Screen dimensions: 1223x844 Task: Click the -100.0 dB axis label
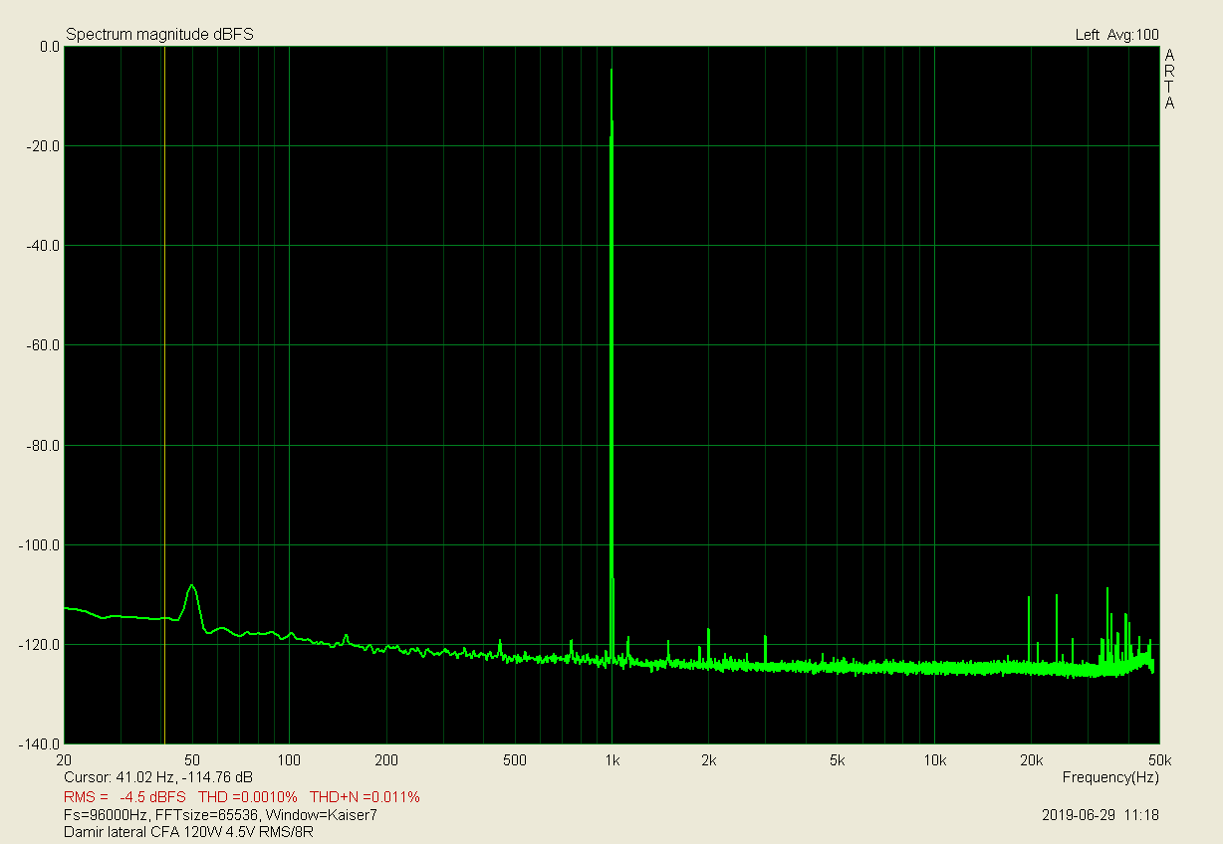(40, 545)
